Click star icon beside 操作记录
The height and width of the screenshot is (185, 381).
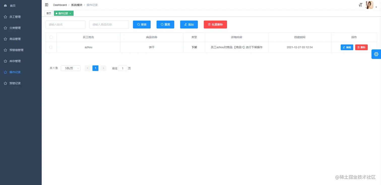(x=5, y=72)
